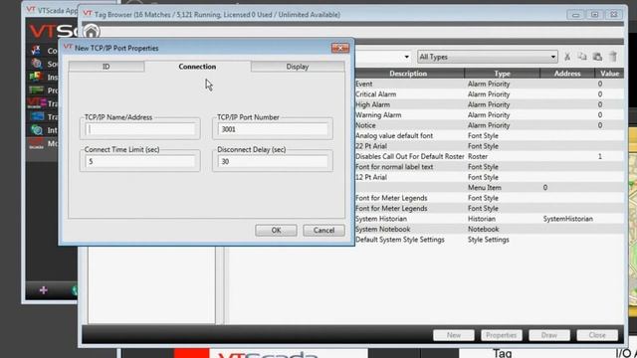Click the 'So' item icon in VTScada sidebar
This screenshot has width=637, height=358.
(36, 64)
